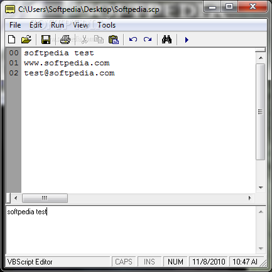This screenshot has height=272, width=272.
Task: Click line 'test@softpedia.com' in editor
Action: click(69, 73)
